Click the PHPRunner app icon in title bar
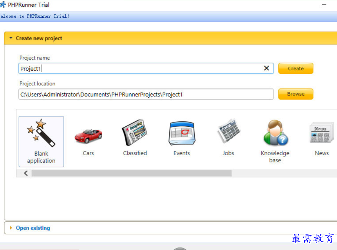The height and width of the screenshot is (250, 337). click(3, 4)
